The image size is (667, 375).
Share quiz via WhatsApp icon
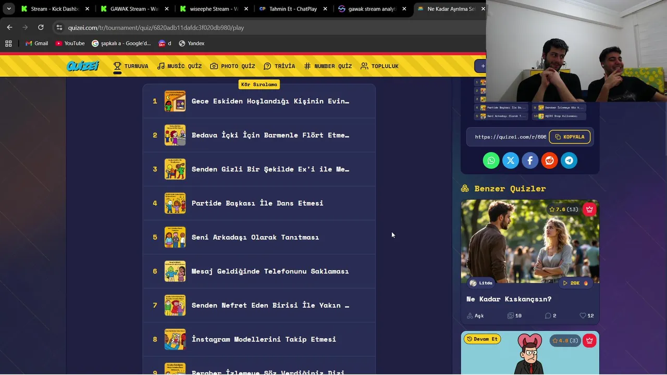click(x=491, y=160)
